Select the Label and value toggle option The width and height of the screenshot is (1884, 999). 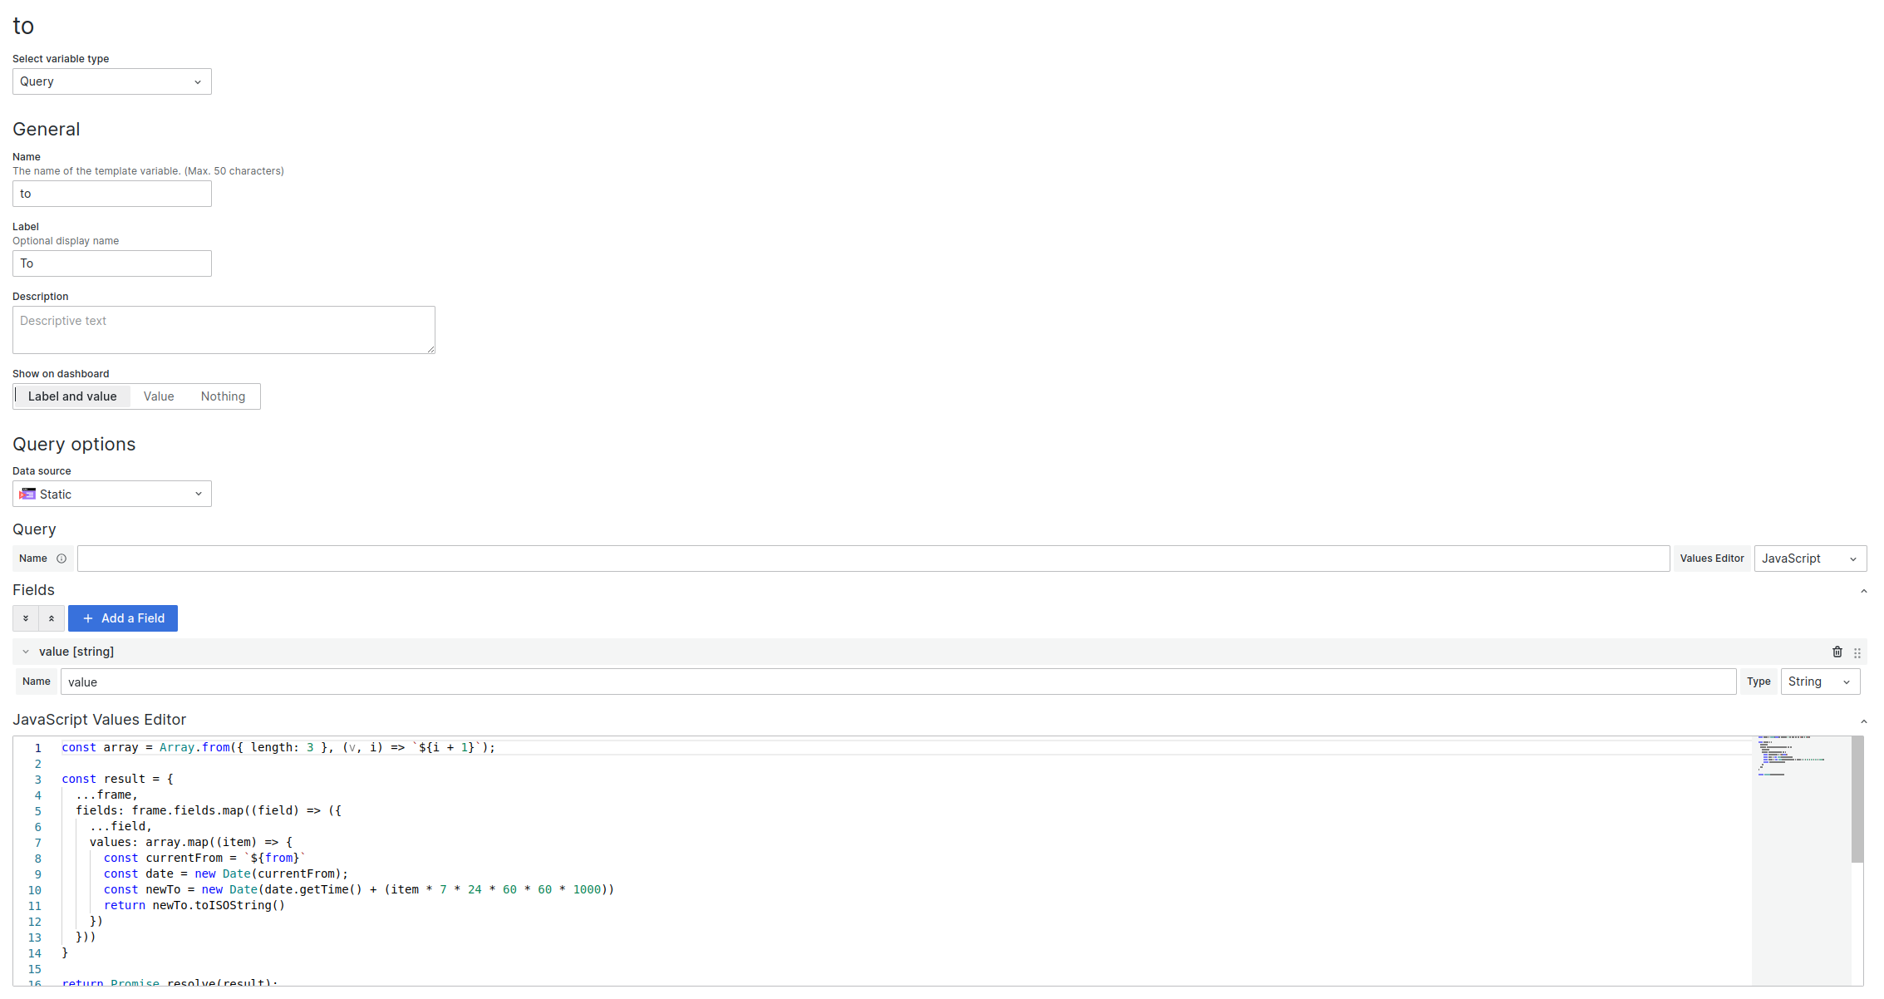tap(71, 396)
